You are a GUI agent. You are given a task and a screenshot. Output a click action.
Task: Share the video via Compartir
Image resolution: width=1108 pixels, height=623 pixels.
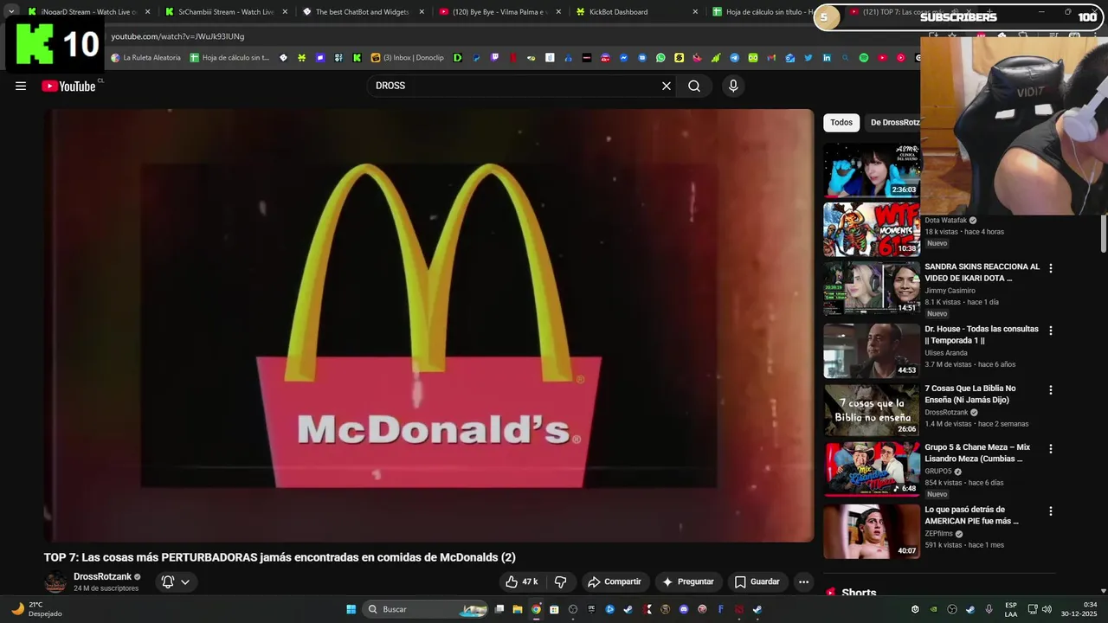point(615,581)
